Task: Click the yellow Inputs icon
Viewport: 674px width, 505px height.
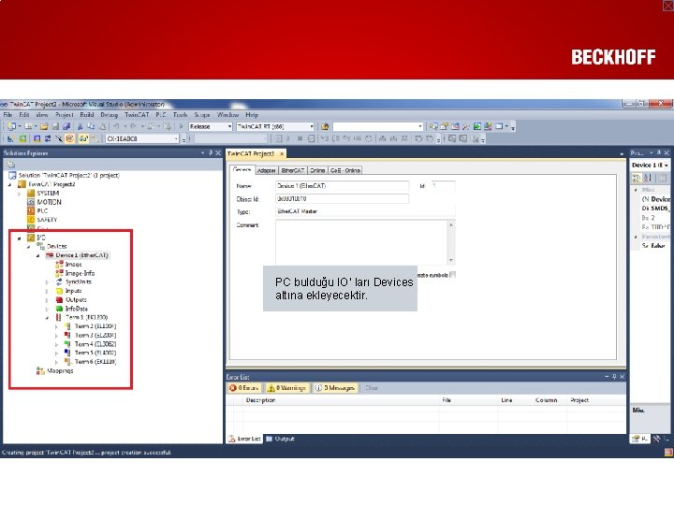Action: click(59, 291)
